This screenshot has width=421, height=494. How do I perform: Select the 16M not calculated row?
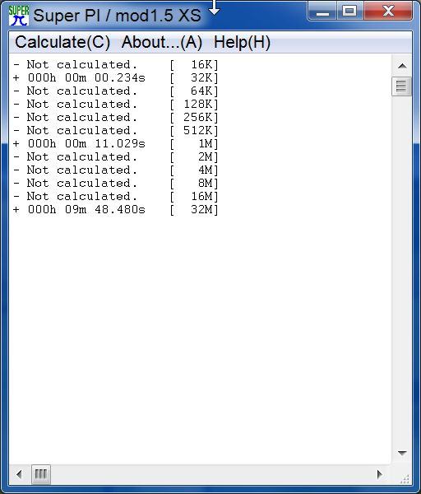(116, 196)
